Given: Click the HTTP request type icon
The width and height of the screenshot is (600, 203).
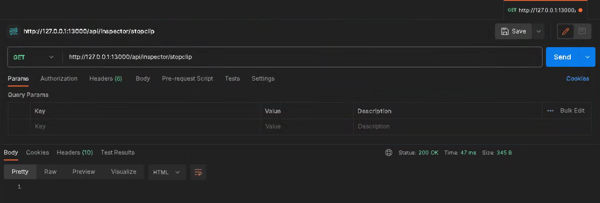Looking at the screenshot, I should pyautogui.click(x=13, y=31).
